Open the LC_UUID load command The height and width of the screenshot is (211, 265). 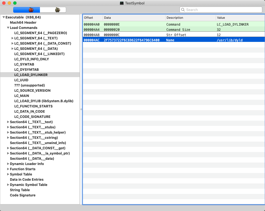[21, 80]
